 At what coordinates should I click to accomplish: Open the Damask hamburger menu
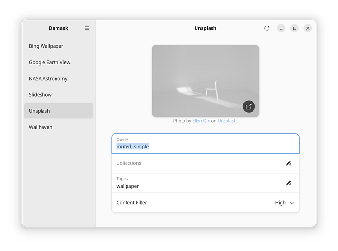(87, 28)
